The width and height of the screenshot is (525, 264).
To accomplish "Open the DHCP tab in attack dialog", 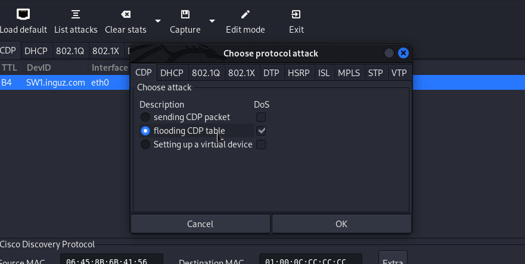I will (x=172, y=73).
